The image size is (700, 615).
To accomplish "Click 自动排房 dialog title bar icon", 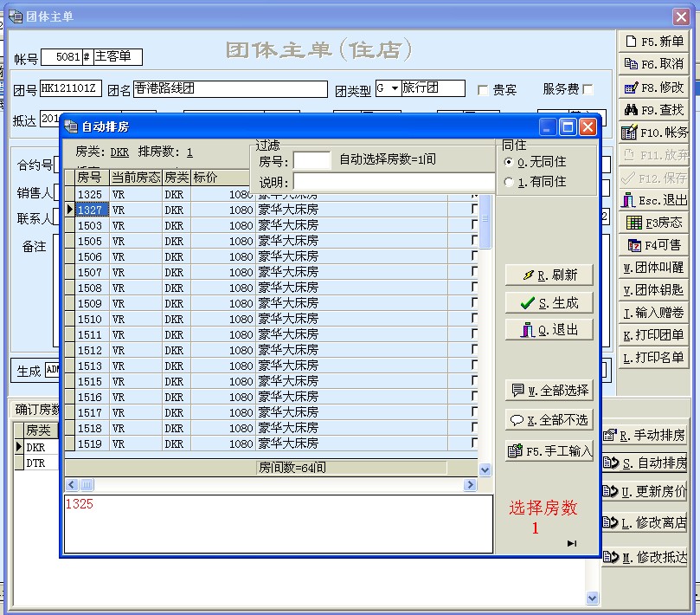I will 71,127.
